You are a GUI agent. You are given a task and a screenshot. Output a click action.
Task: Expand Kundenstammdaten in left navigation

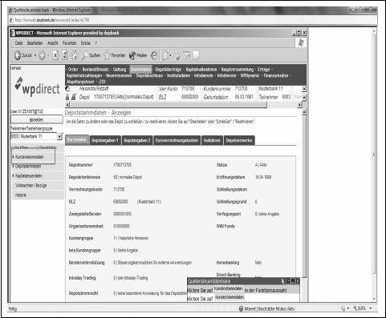coord(29,157)
